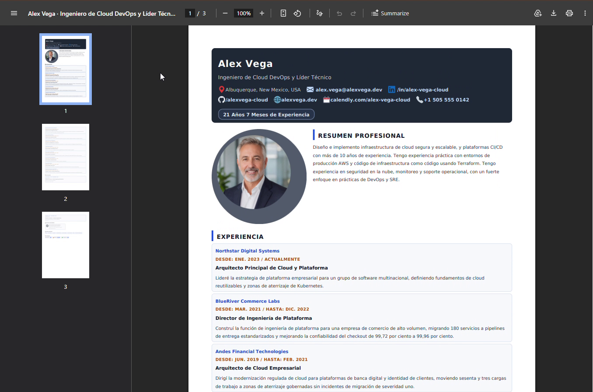The width and height of the screenshot is (593, 392).
Task: Click the '21 Años 7 Meses de Experiencia' badge
Action: pyautogui.click(x=266, y=114)
